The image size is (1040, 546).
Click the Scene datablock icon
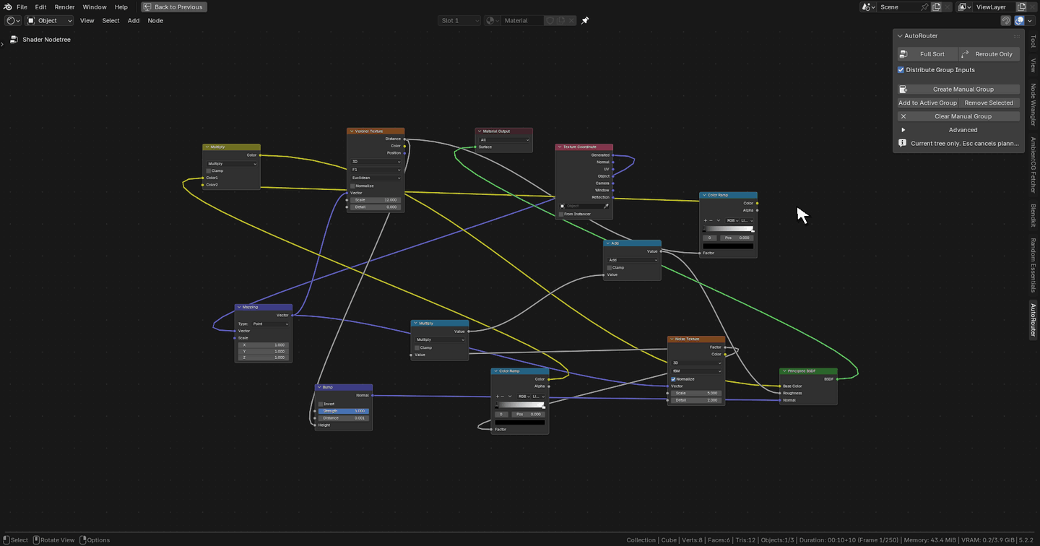tap(868, 6)
